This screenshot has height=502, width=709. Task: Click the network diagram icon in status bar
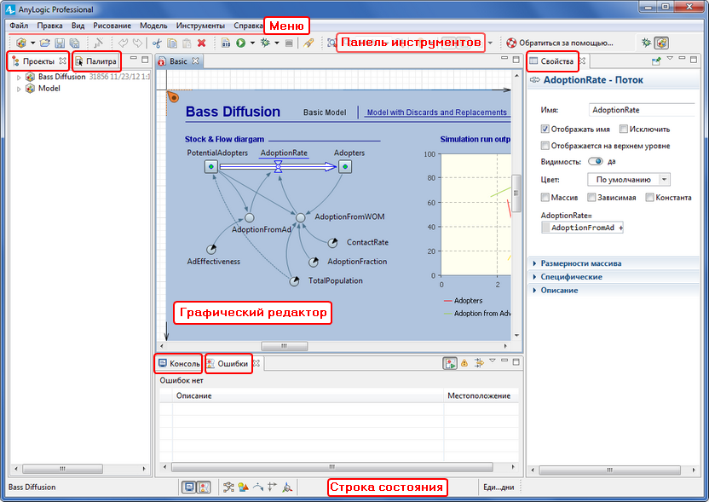pyautogui.click(x=228, y=487)
